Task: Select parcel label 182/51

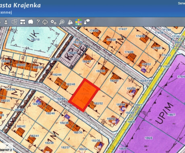Action: (114, 81)
